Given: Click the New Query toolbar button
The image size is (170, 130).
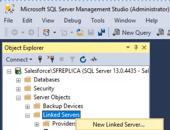Looking at the screenshot, I should 132,32.
